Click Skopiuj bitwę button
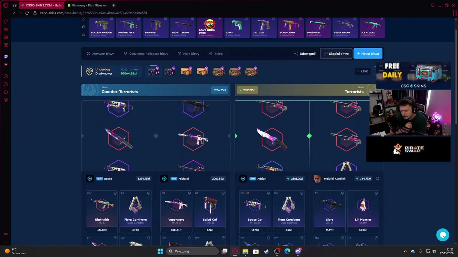Image resolution: width=458 pixels, height=257 pixels. pyautogui.click(x=336, y=54)
